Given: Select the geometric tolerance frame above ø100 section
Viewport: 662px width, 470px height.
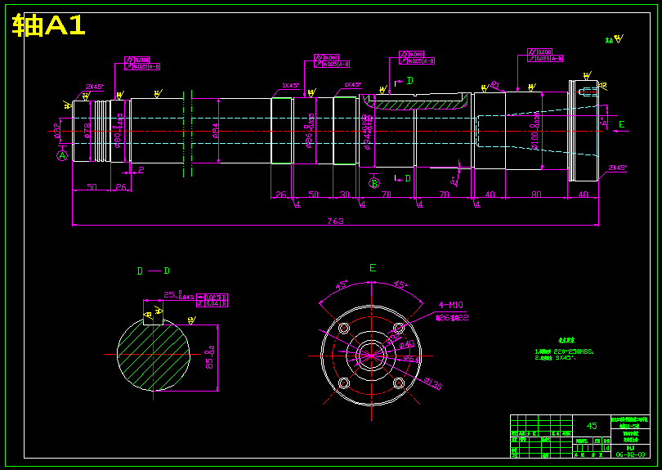Looking at the screenshot, I should [x=545, y=56].
